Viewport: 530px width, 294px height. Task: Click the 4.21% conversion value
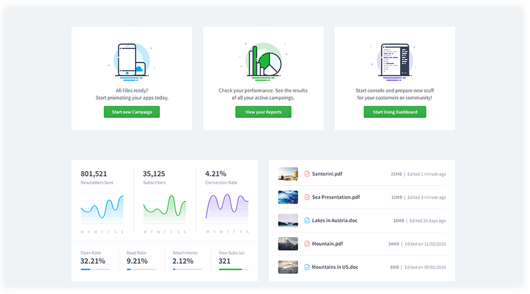point(215,174)
